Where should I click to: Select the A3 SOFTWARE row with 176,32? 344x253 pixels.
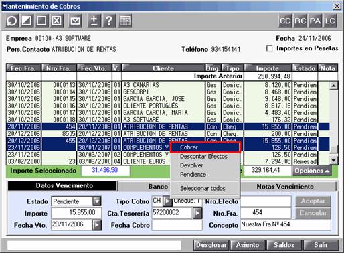[x=168, y=120]
